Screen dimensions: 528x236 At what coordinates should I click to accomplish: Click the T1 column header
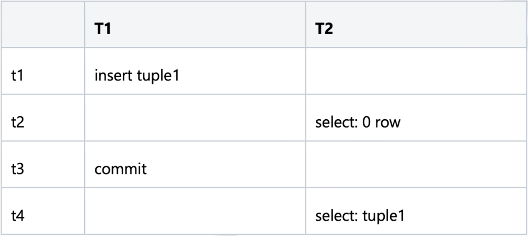click(x=195, y=24)
